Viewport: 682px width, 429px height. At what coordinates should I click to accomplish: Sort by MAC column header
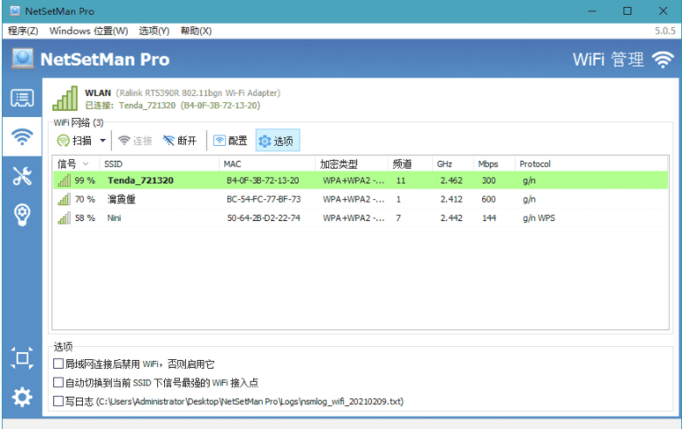point(267,164)
